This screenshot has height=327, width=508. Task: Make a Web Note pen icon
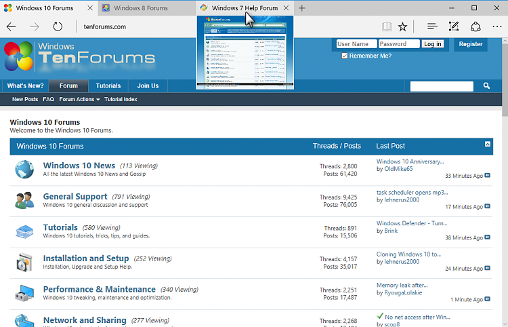pyautogui.click(x=454, y=26)
